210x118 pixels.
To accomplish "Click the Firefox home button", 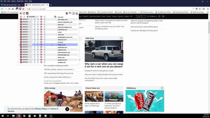I will 13,9.
